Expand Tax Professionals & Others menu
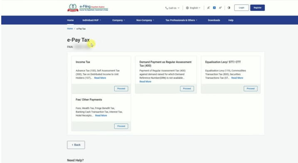 click(x=181, y=20)
